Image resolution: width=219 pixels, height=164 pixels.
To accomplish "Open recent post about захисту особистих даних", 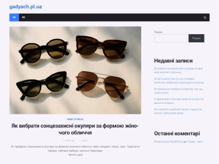I will pyautogui.click(x=179, y=101).
